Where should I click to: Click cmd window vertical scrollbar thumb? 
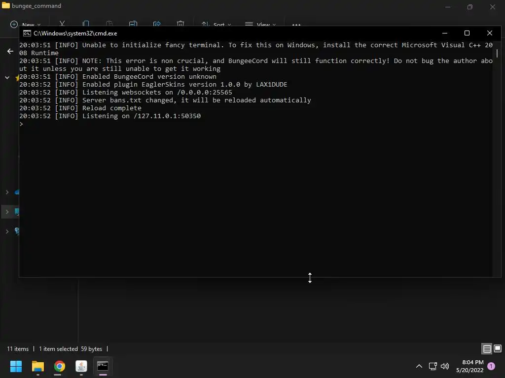[x=497, y=53]
